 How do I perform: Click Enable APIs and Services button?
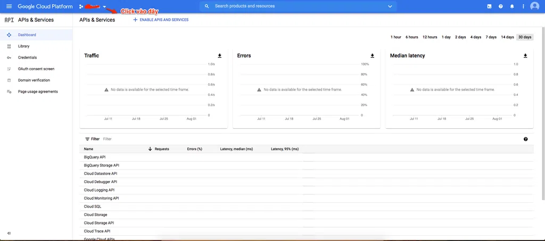point(161,20)
